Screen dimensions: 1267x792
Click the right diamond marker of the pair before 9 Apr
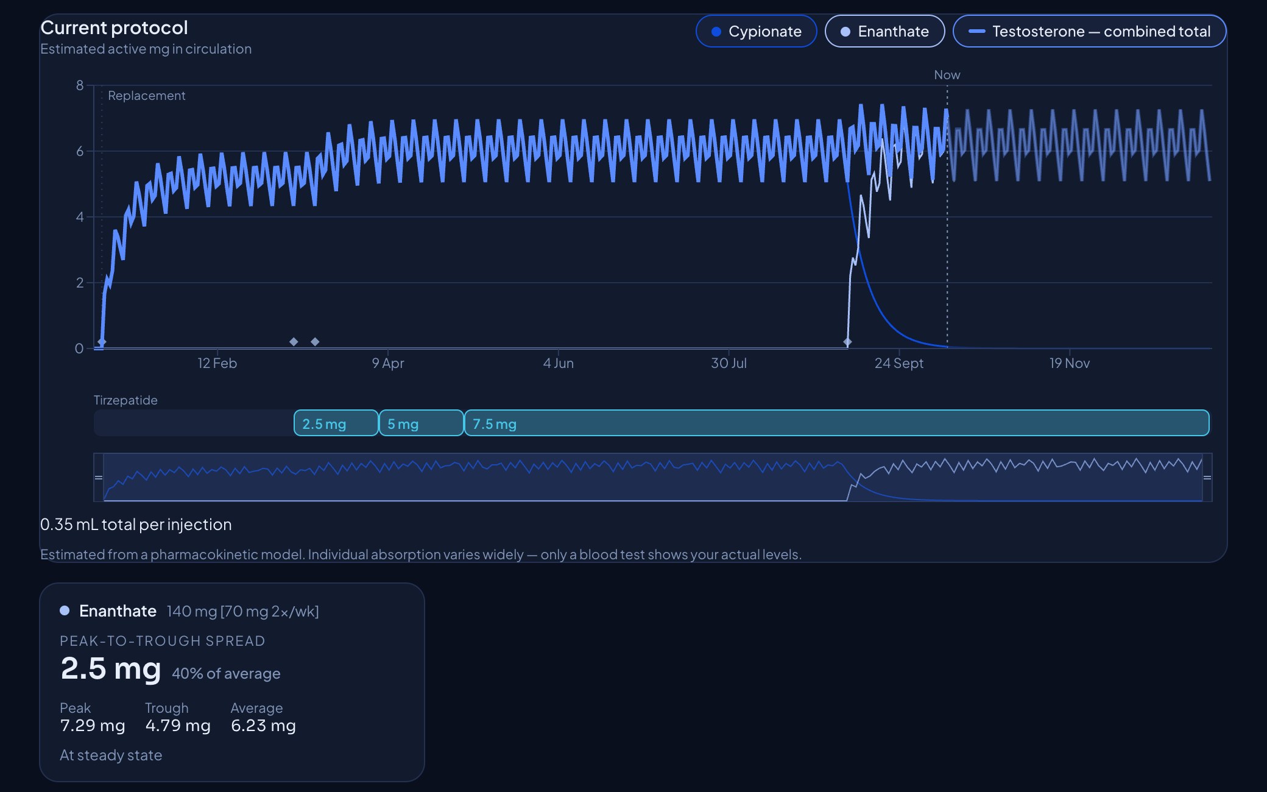pos(315,342)
